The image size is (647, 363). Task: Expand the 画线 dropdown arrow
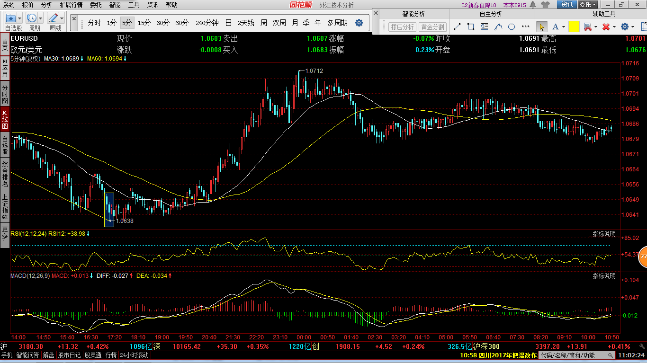pos(62,18)
